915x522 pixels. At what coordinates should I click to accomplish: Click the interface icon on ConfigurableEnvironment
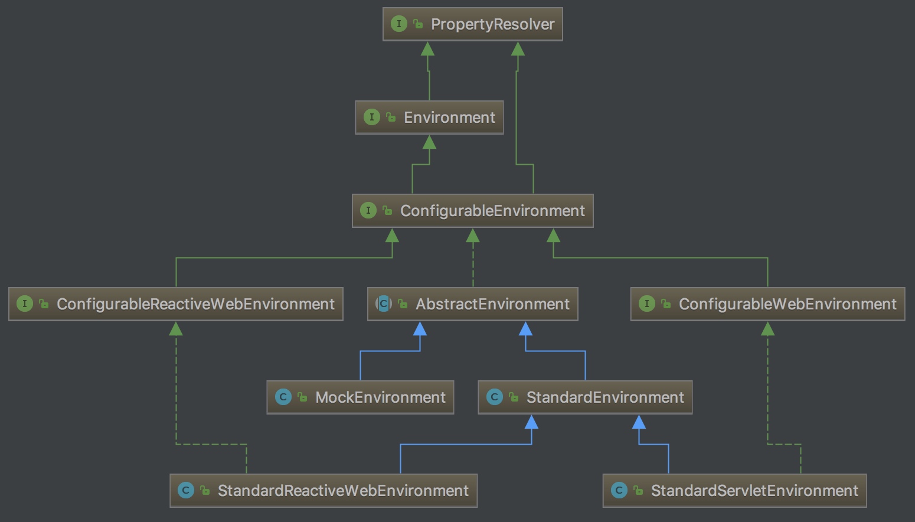(x=368, y=211)
